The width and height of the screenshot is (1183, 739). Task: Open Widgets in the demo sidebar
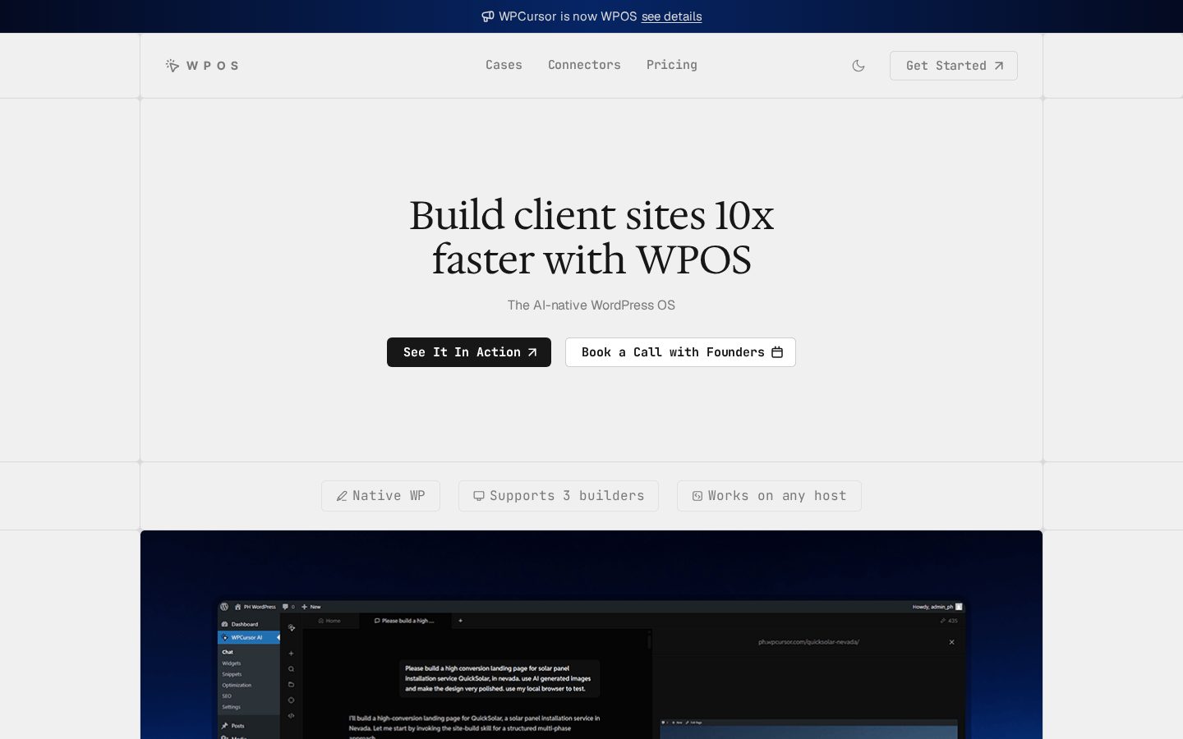232,663
